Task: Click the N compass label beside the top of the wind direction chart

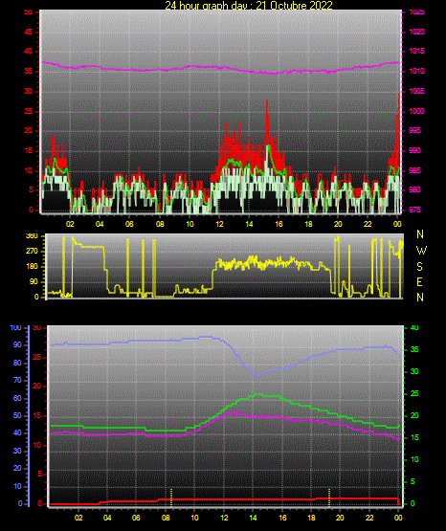Action: pos(420,234)
